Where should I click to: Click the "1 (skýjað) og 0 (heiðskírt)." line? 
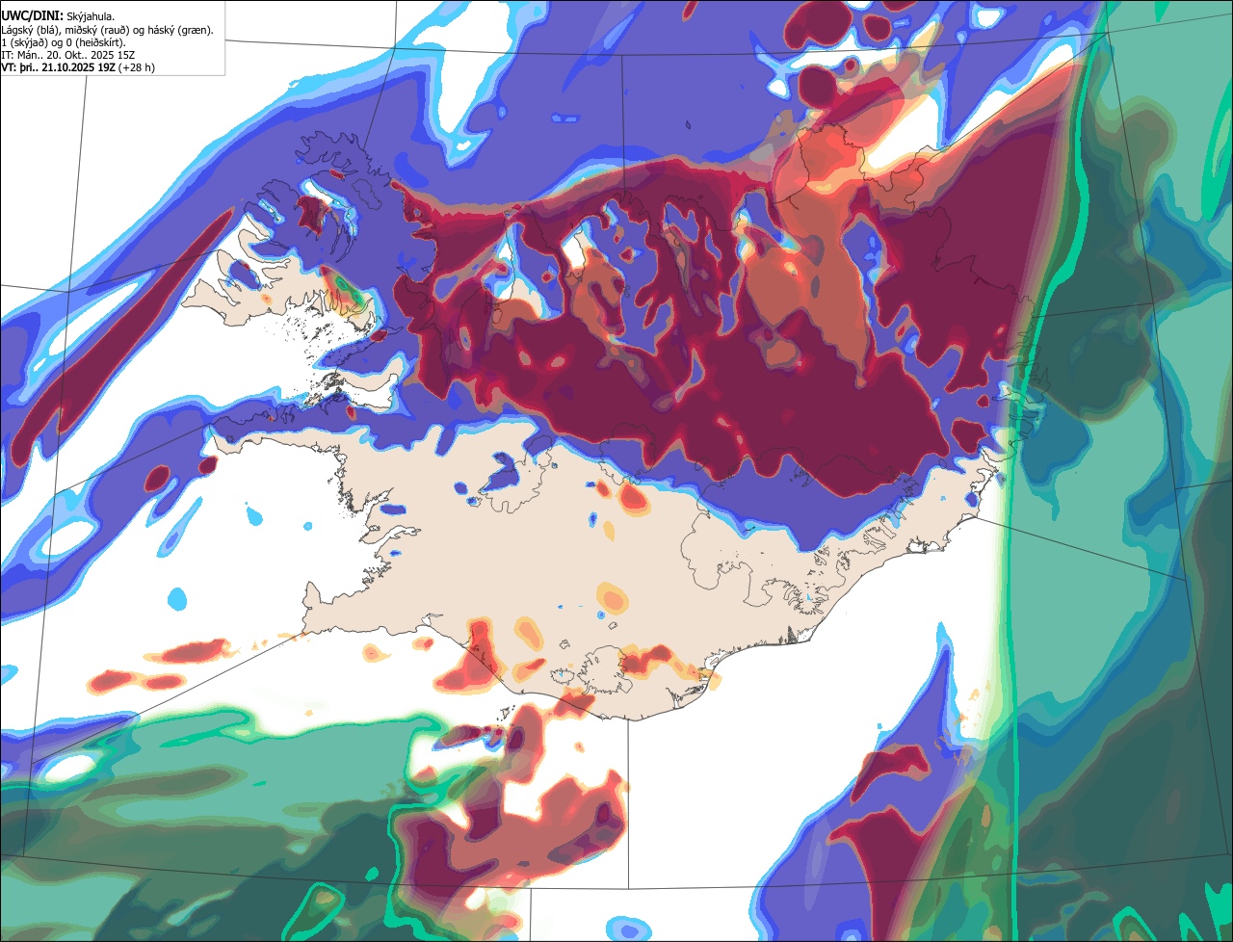(x=63, y=42)
